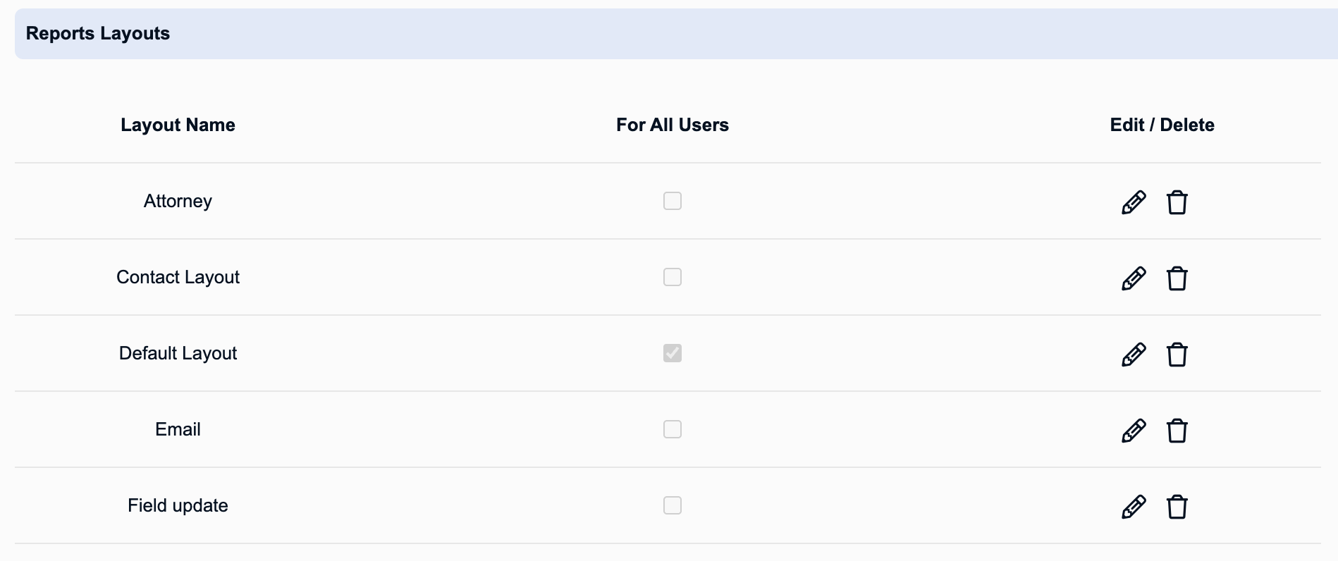Toggle the Default Layout checked checkbox

tap(673, 353)
